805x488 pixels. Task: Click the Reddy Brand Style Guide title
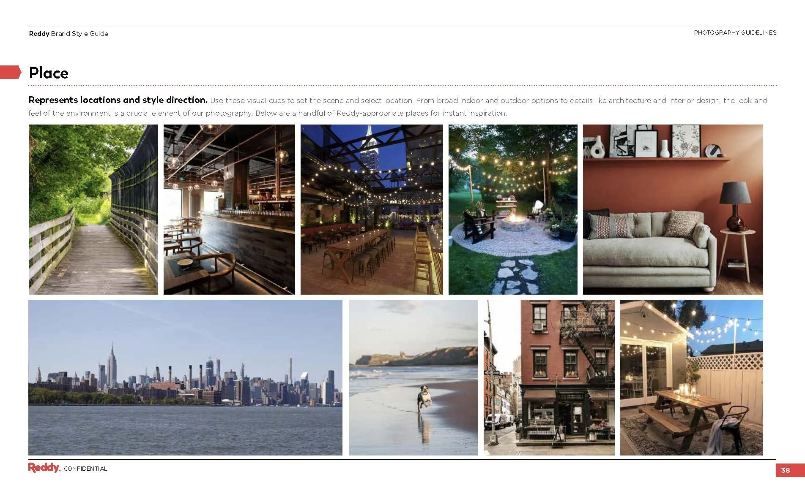pyautogui.click(x=68, y=33)
